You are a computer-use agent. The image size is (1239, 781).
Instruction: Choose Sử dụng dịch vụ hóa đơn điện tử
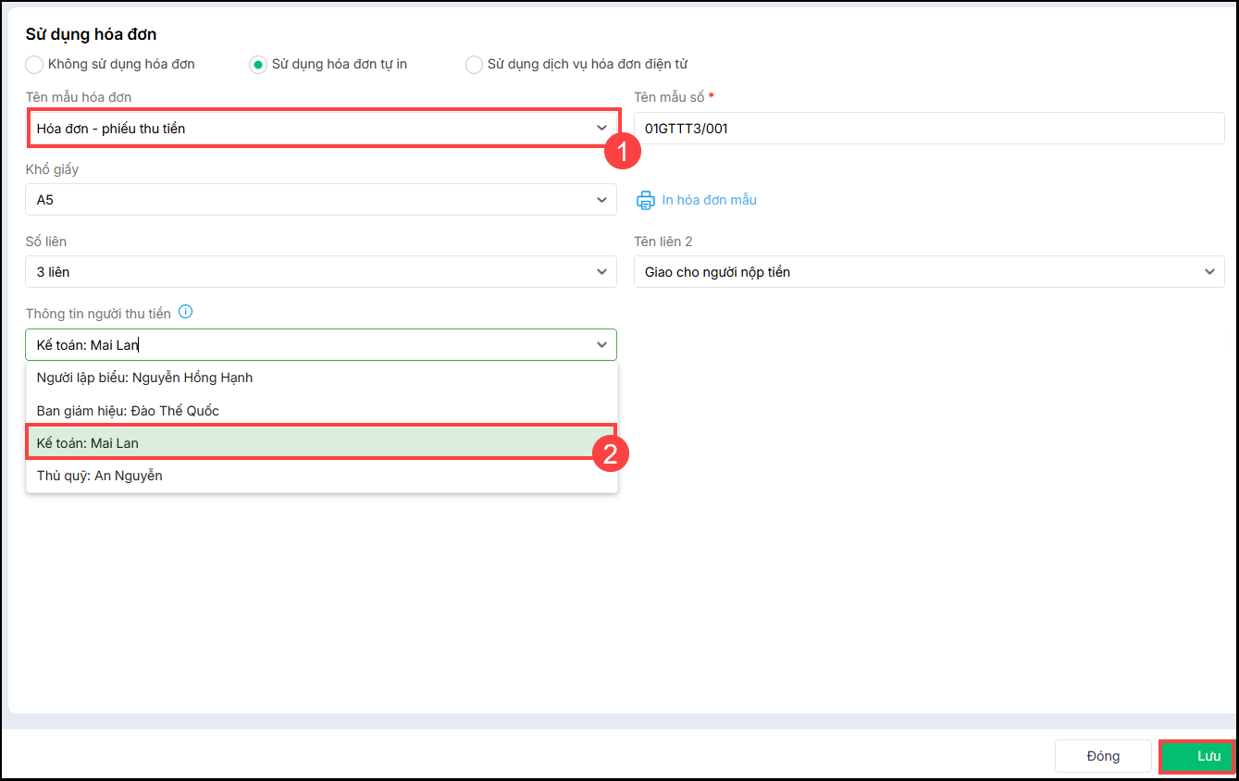click(474, 65)
